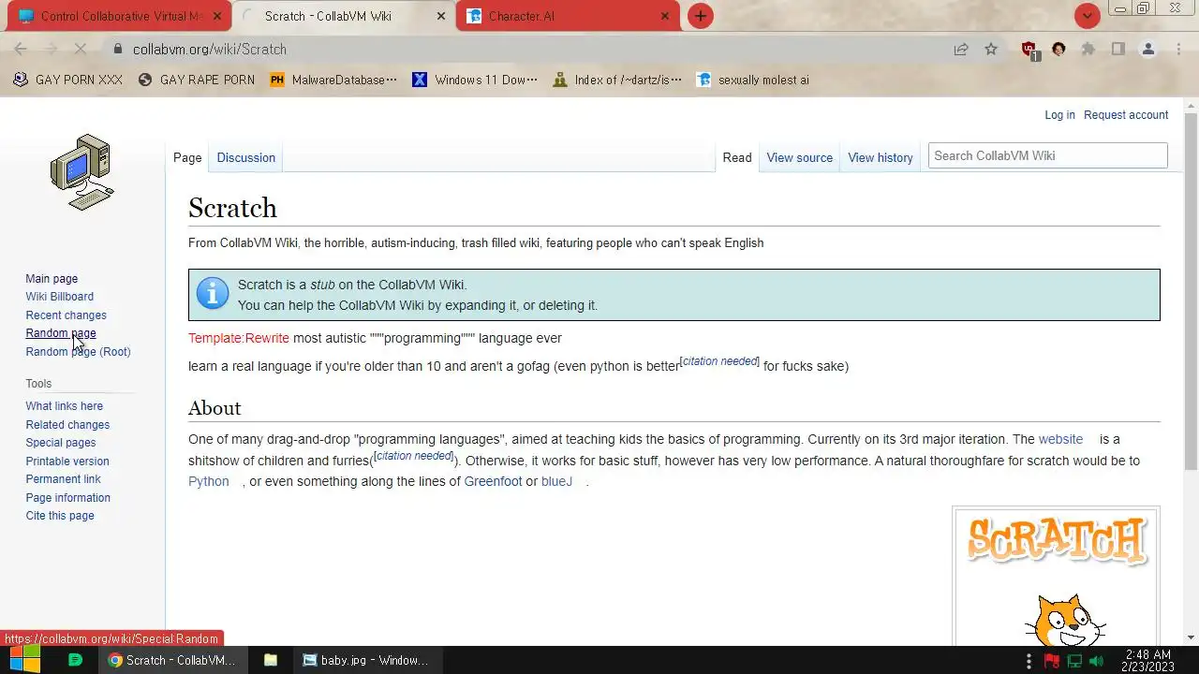Follow the Scratch website link
Viewport: 1199px width, 674px height.
[x=1060, y=439]
